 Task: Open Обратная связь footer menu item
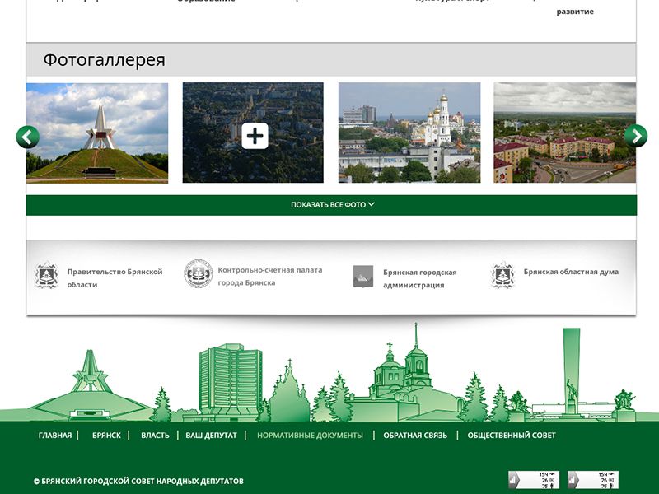[x=415, y=436]
